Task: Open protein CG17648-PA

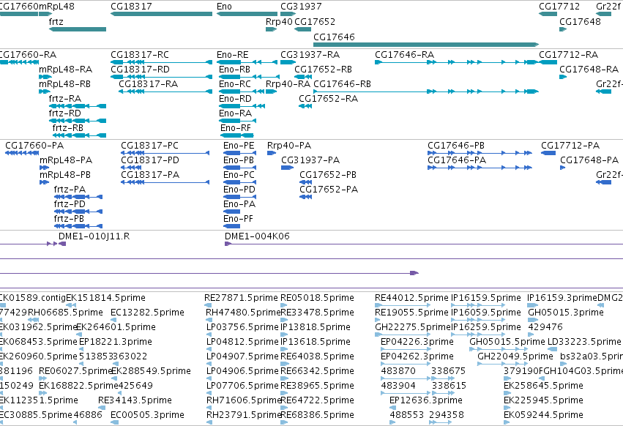Action: click(589, 160)
